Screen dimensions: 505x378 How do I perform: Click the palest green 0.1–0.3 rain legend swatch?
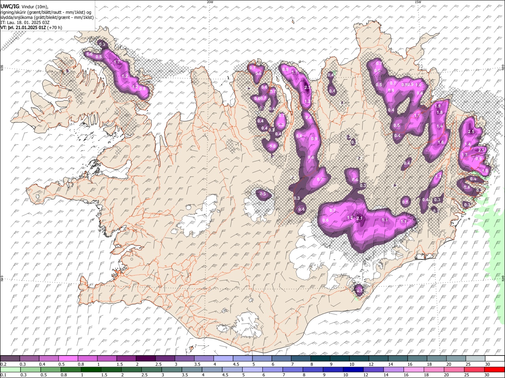tap(10, 370)
